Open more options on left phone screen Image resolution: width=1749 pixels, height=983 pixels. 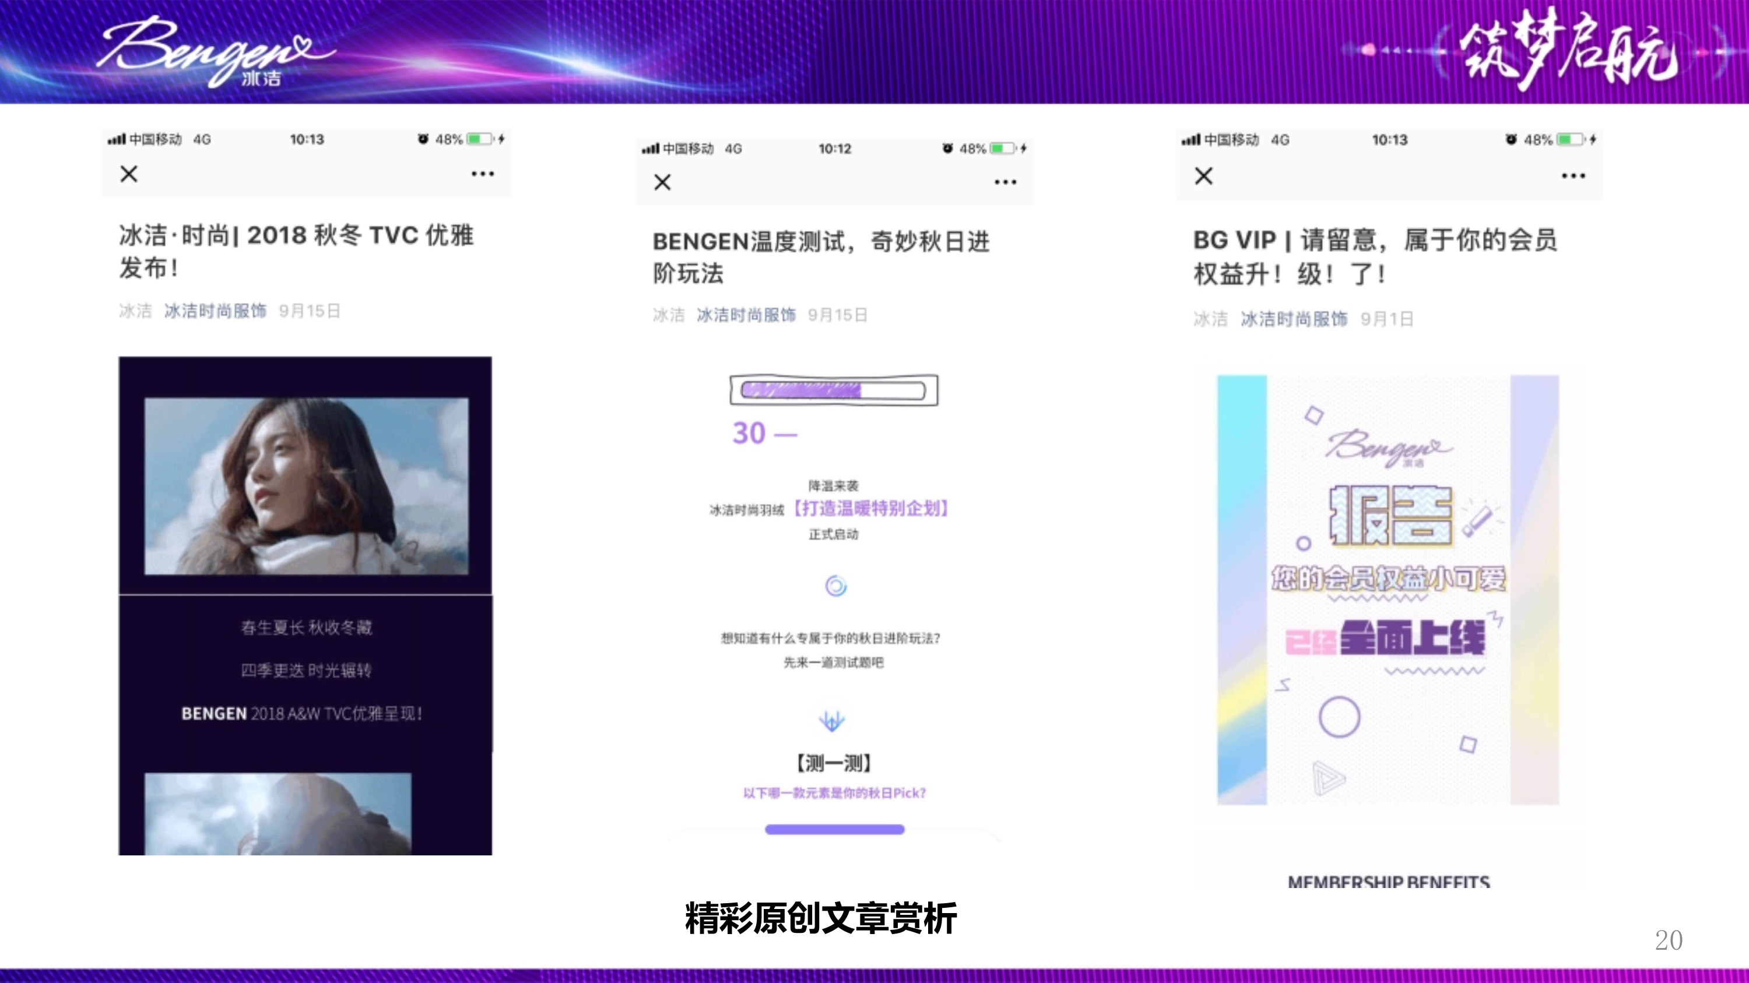tap(483, 174)
